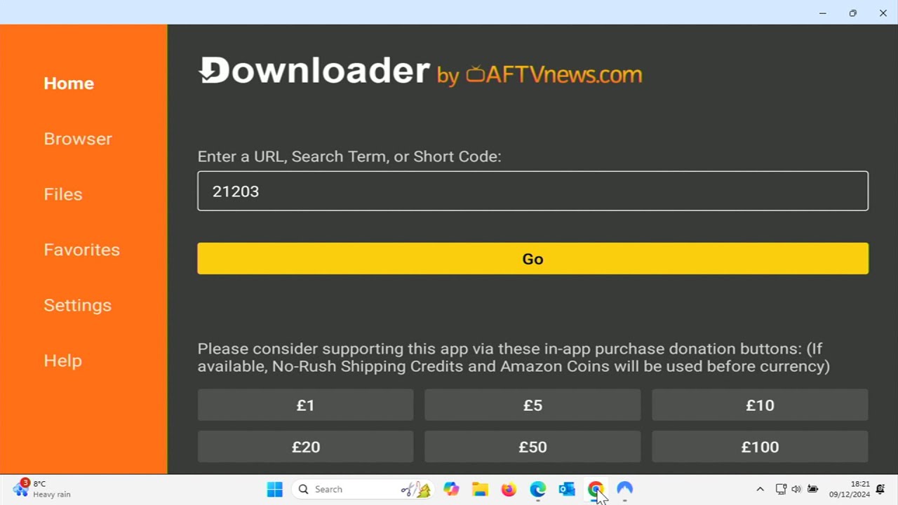
Task: Donate £50 via the donation button
Action: [532, 447]
